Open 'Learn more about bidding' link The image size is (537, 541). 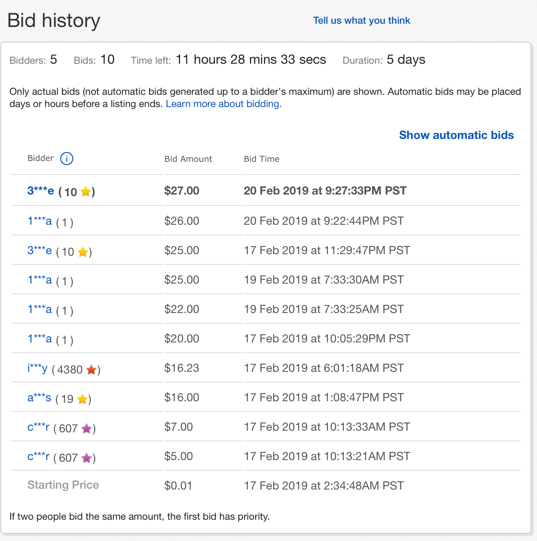point(223,104)
